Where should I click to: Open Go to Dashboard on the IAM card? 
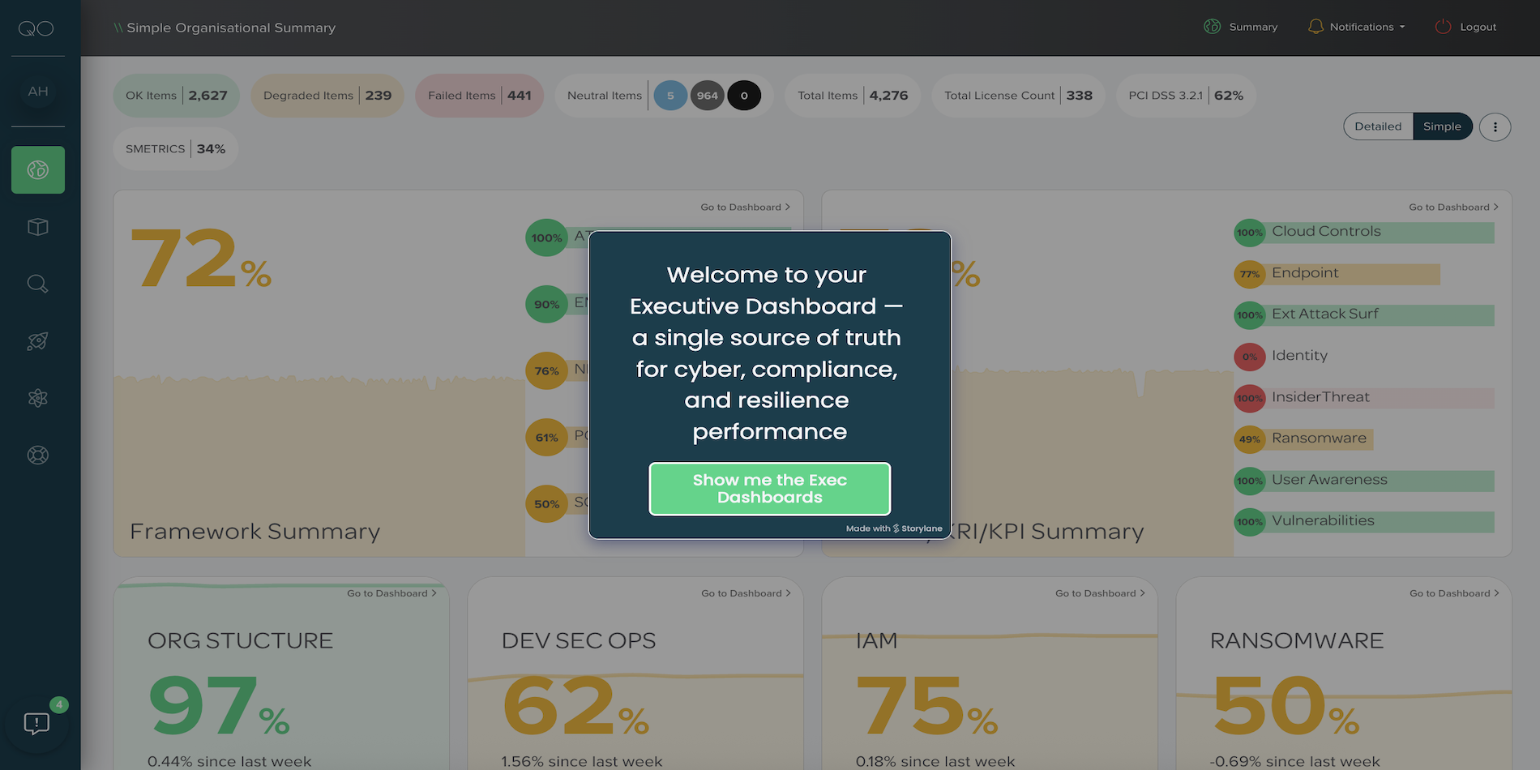[1099, 592]
